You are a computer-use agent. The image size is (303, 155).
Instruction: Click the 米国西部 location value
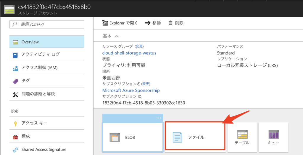point(111,78)
